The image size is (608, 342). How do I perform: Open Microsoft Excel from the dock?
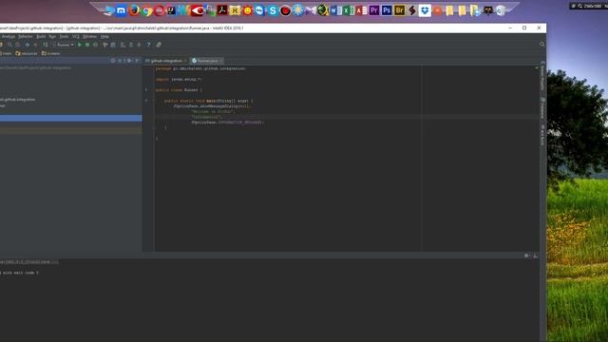349,10
